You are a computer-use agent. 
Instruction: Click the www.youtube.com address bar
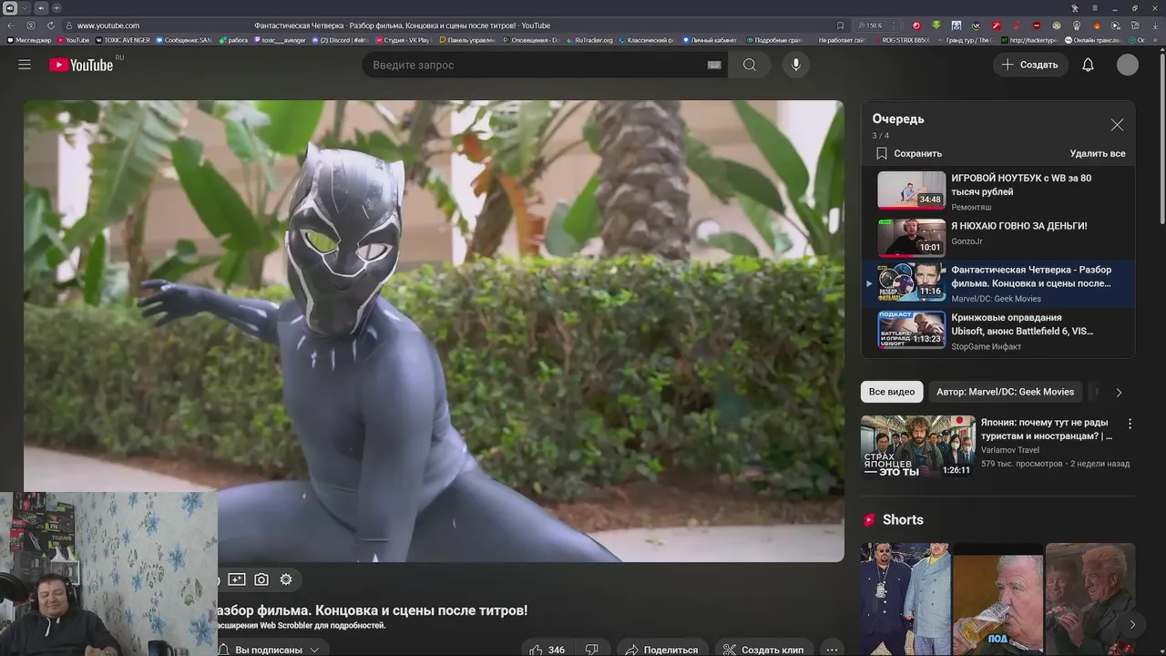[108, 26]
